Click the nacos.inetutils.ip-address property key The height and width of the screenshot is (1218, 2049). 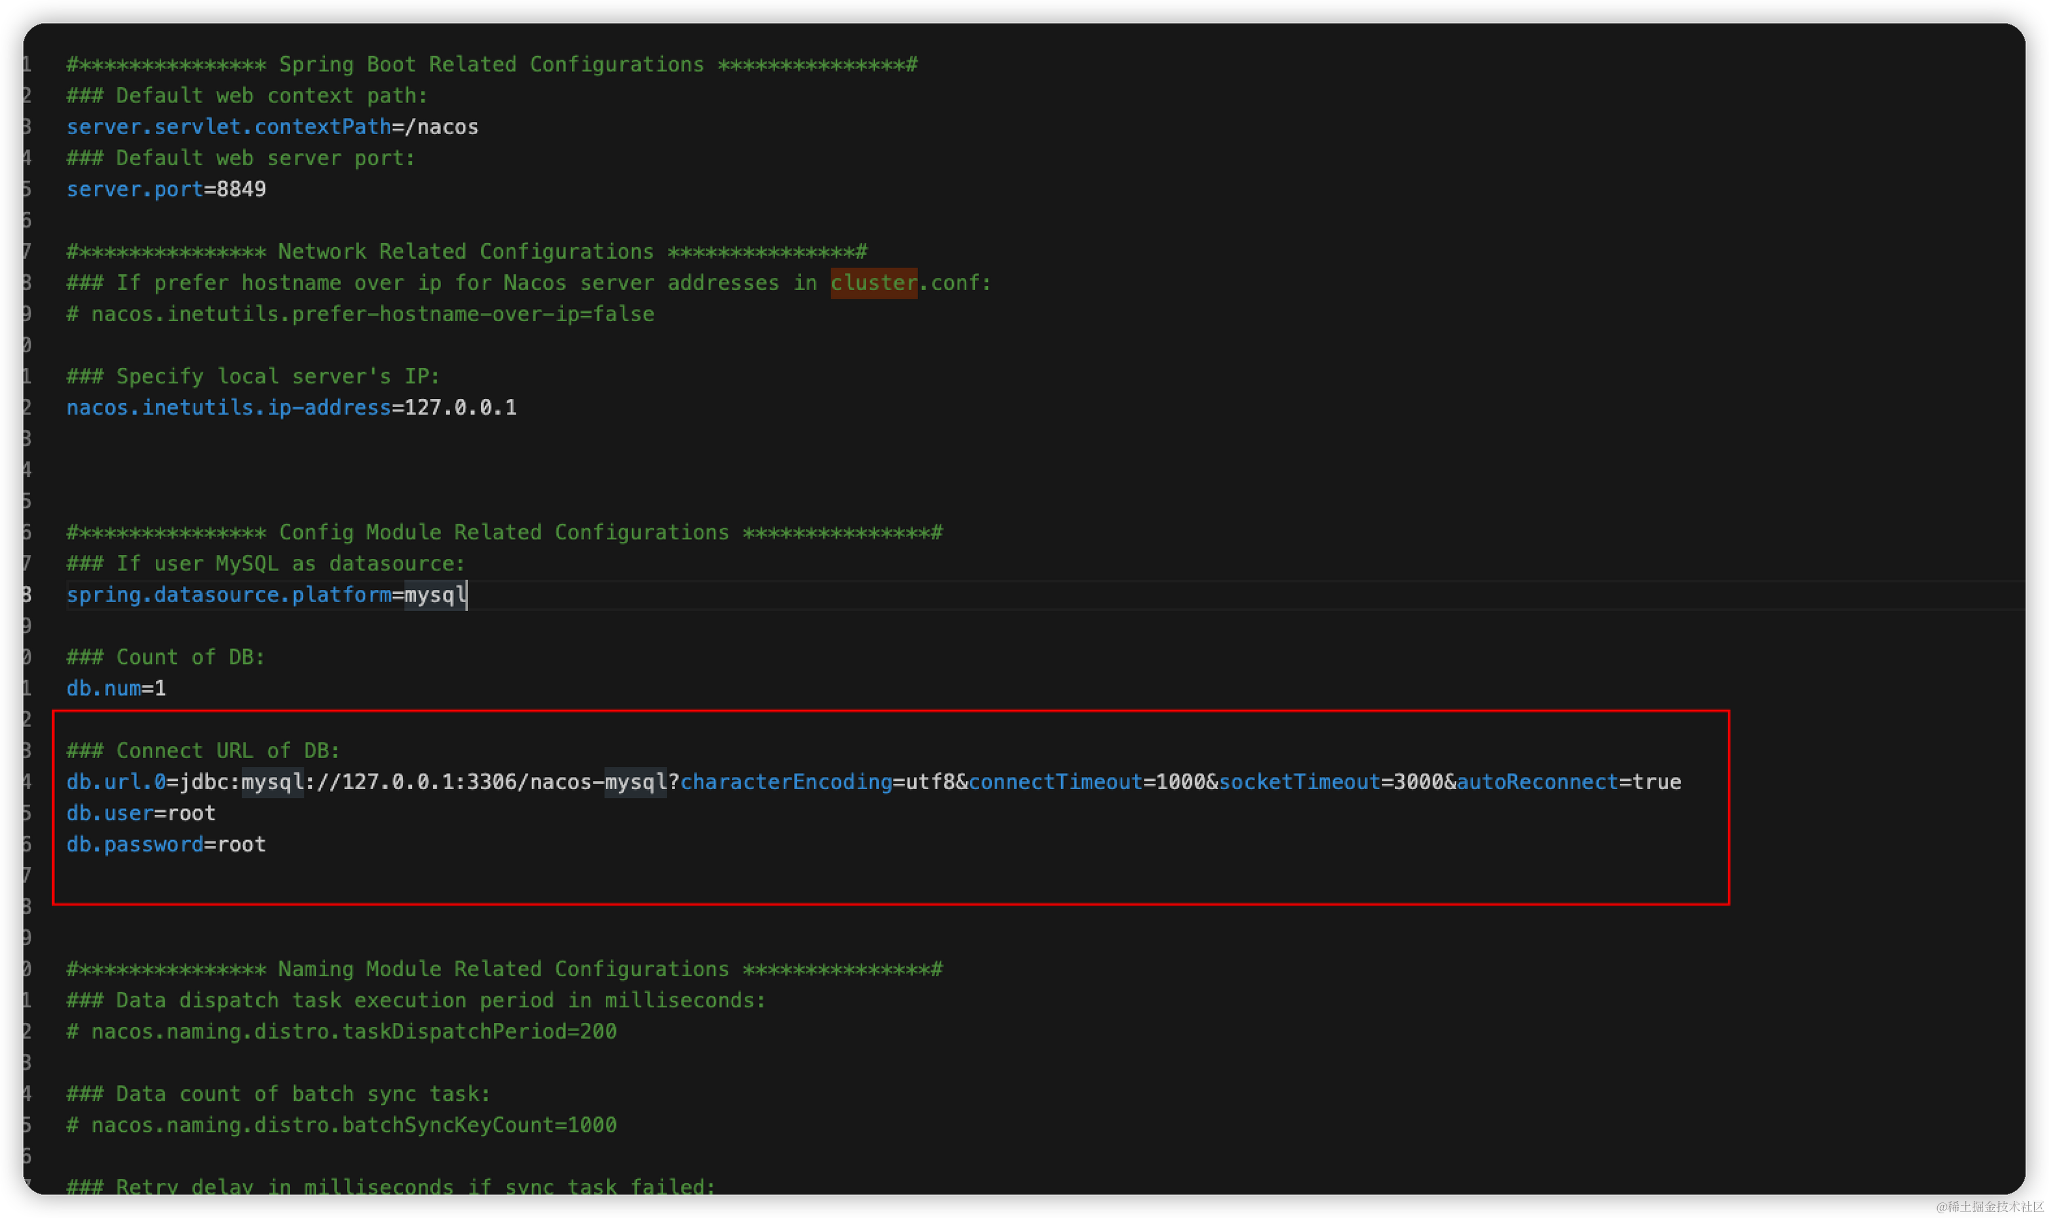point(228,408)
